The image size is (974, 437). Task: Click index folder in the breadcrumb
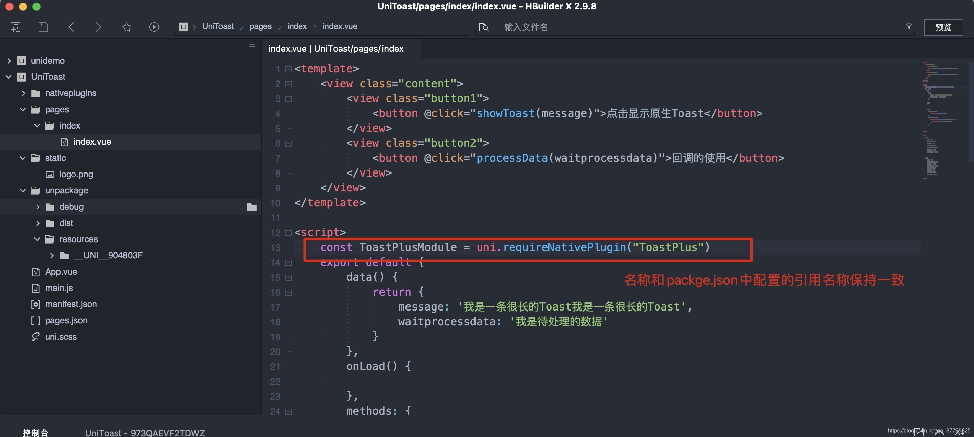coord(297,26)
